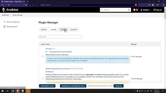Viewport: 166px width, 93px height.
Task: Open Task View in the taskbar
Action: 7,91
